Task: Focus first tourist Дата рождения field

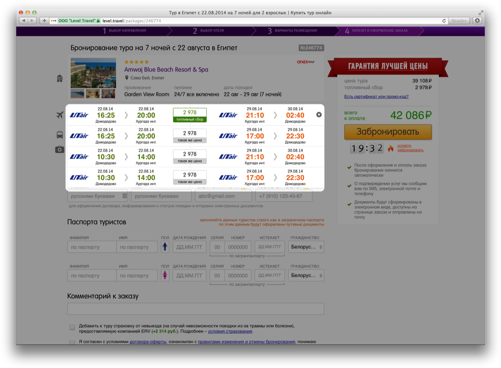Action: click(x=190, y=247)
